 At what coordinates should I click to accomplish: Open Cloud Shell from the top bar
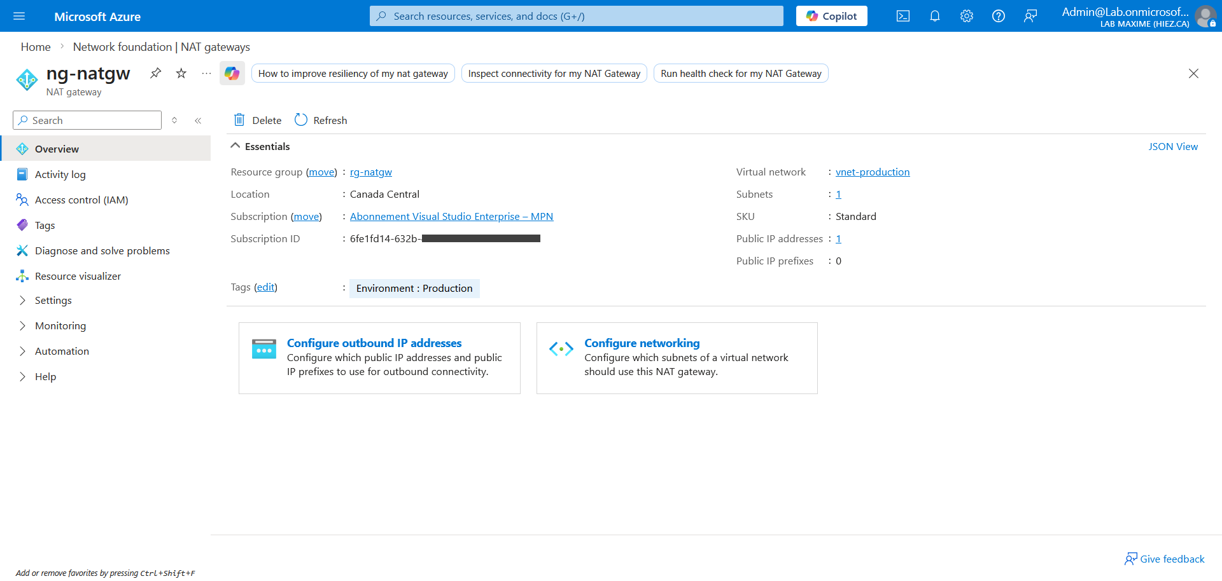tap(902, 16)
